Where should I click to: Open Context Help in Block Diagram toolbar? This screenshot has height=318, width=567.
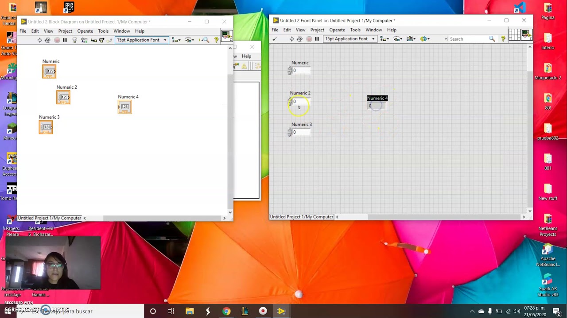click(216, 40)
